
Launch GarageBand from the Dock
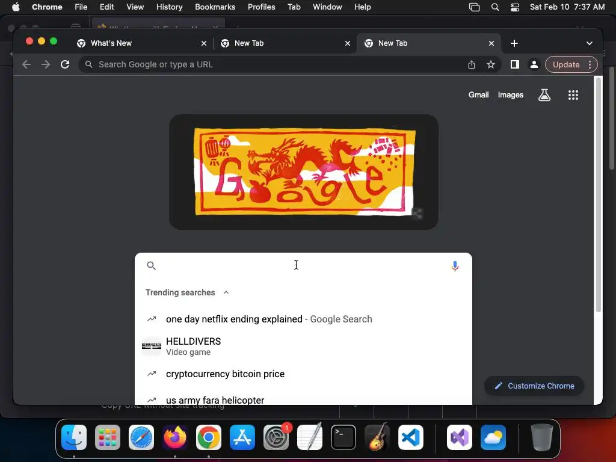377,437
